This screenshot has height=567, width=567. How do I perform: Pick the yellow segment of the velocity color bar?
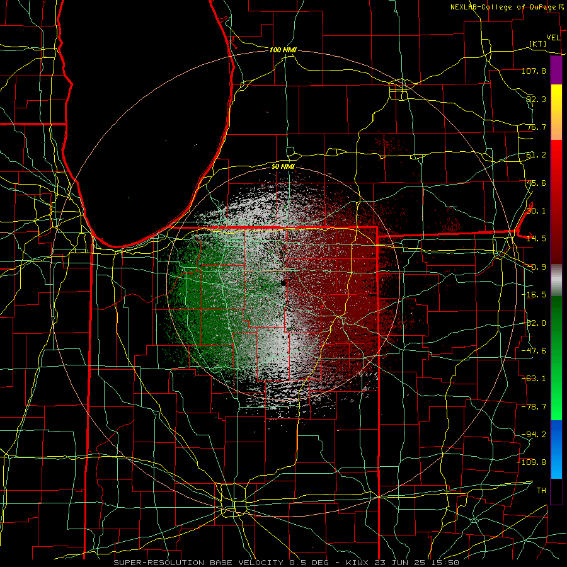556,103
